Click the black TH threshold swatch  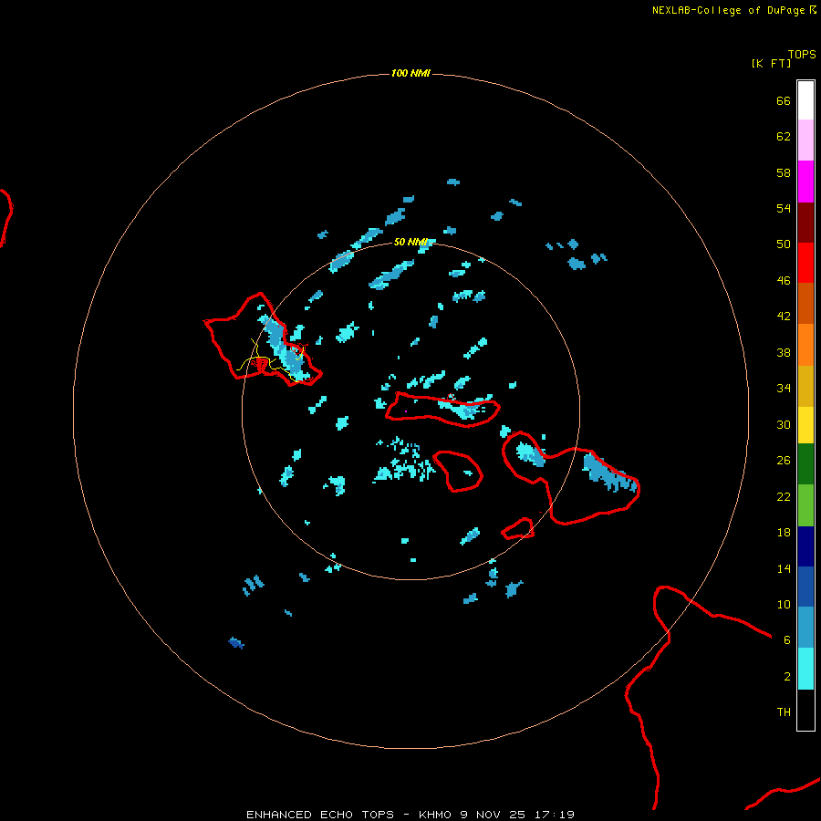pos(805,710)
